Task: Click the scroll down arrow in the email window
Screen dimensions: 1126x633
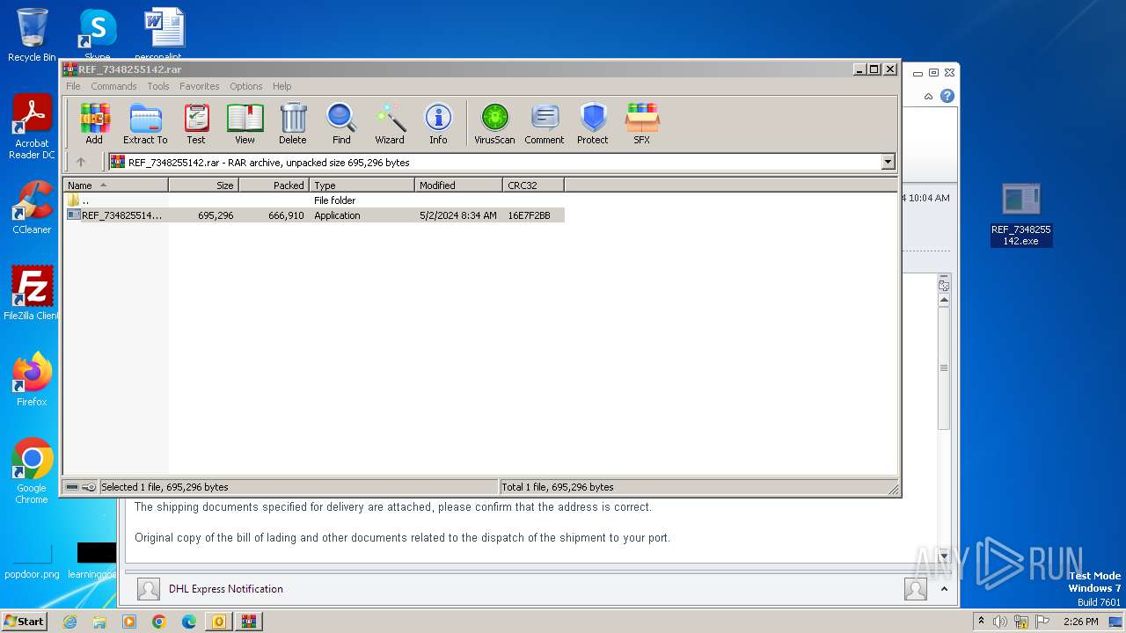Action: point(944,556)
